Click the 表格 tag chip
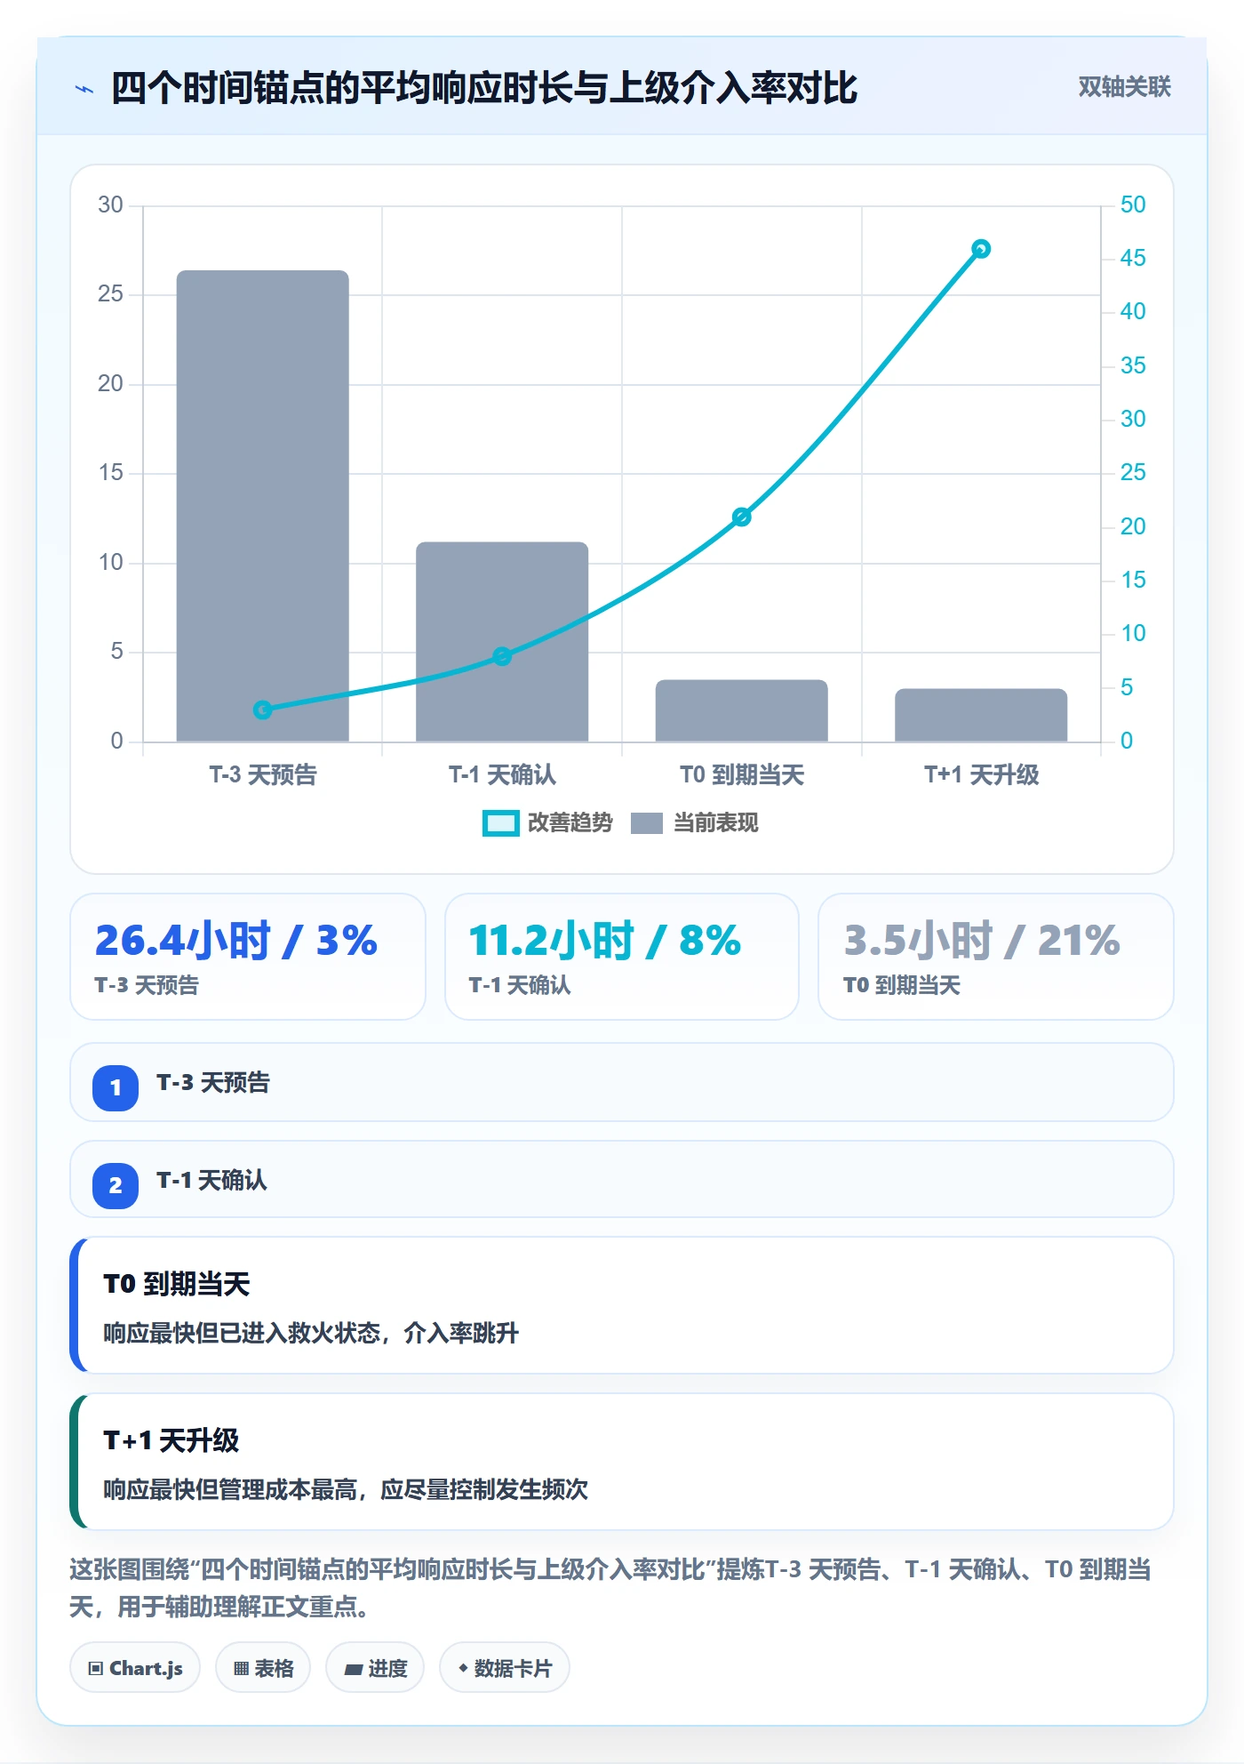Screen dimensions: 1244x1764 click(263, 1668)
